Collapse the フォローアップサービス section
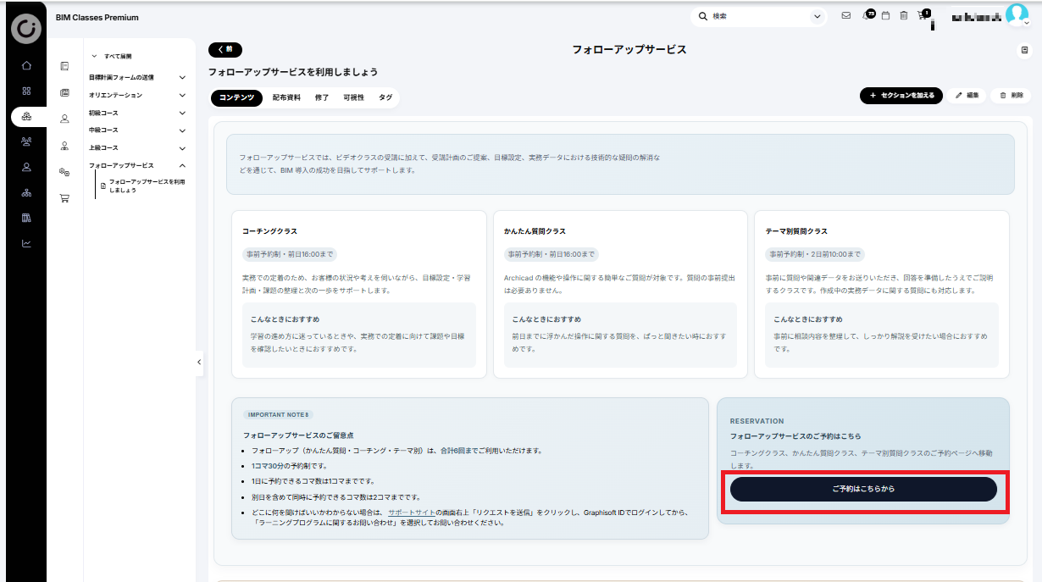The height and width of the screenshot is (582, 1042). [x=182, y=165]
